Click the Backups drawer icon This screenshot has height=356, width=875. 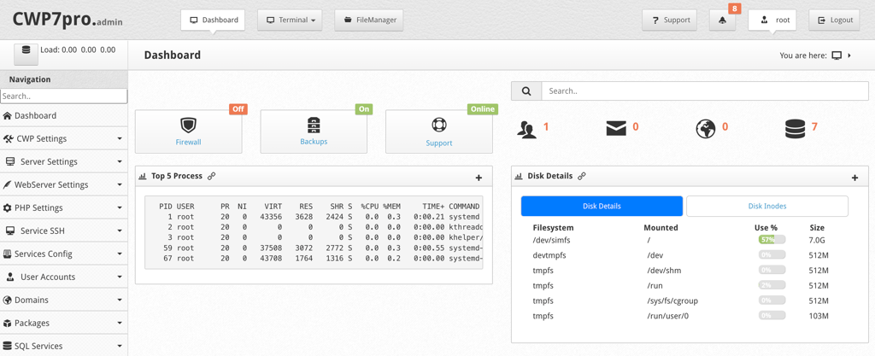(314, 125)
